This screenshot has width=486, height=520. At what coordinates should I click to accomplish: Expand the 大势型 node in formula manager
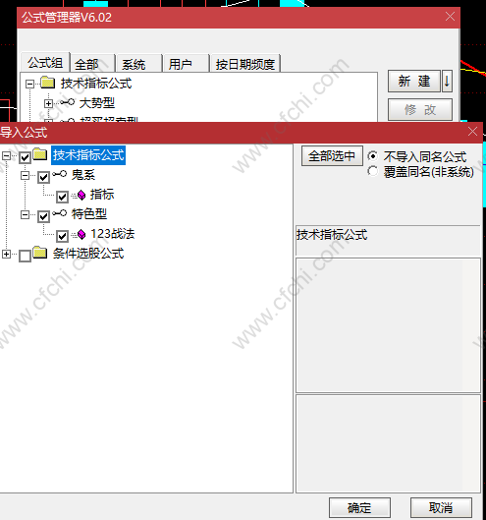[x=48, y=103]
